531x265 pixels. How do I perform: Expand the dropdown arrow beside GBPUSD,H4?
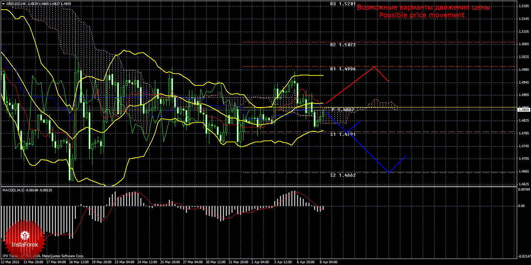click(x=3, y=4)
